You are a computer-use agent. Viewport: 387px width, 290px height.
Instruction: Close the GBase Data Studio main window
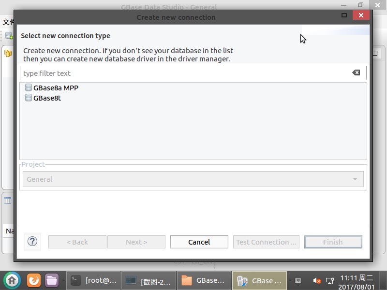[x=378, y=5]
